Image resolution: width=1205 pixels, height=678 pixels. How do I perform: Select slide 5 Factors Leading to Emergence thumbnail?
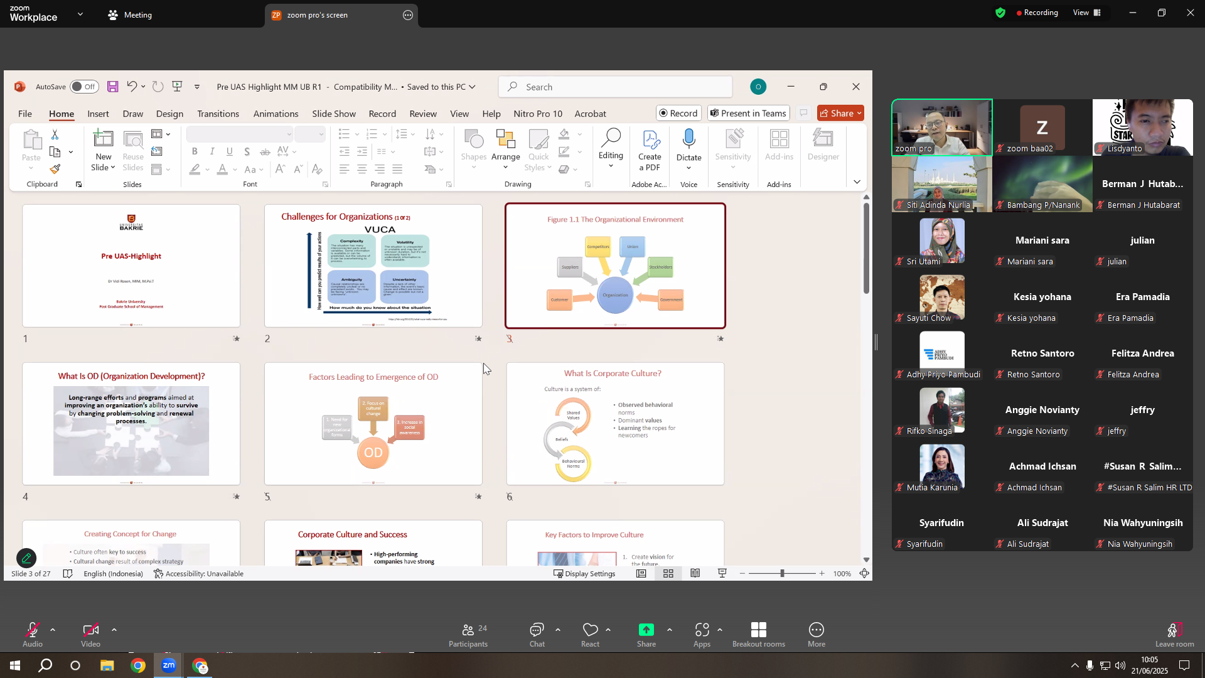(x=373, y=424)
